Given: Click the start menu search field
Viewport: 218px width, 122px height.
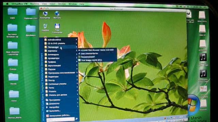Looking at the screenshot, I should click(x=60, y=119).
